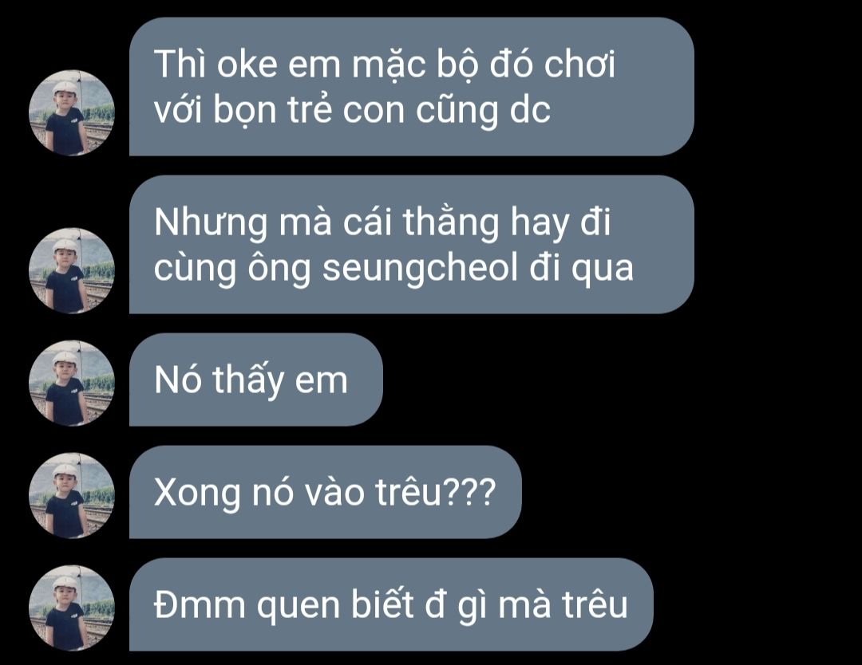Open avatar next to 'Xong nó vào trêu???'
This screenshot has width=862, height=665.
pyautogui.click(x=72, y=495)
